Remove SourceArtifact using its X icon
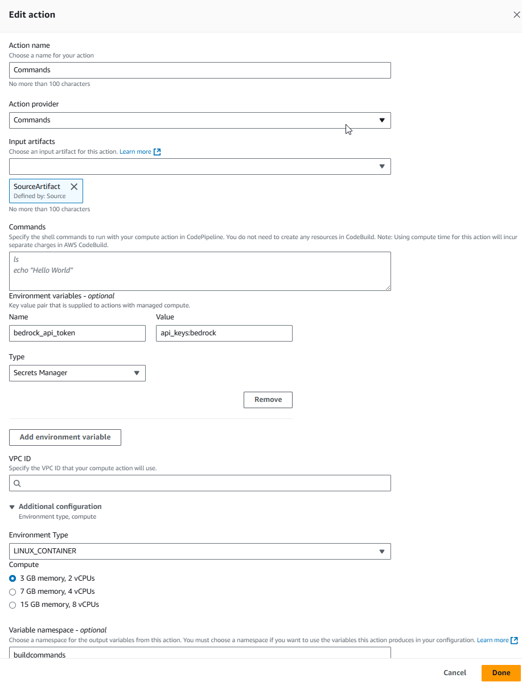The image size is (522, 686). (74, 186)
